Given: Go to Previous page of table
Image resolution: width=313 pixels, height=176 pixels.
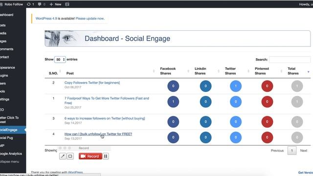Looking at the screenshot, I should click(x=277, y=151).
